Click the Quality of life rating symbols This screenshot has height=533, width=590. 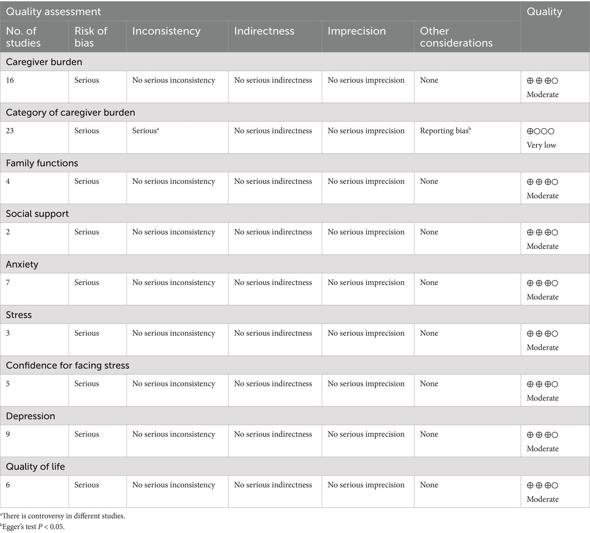[542, 486]
